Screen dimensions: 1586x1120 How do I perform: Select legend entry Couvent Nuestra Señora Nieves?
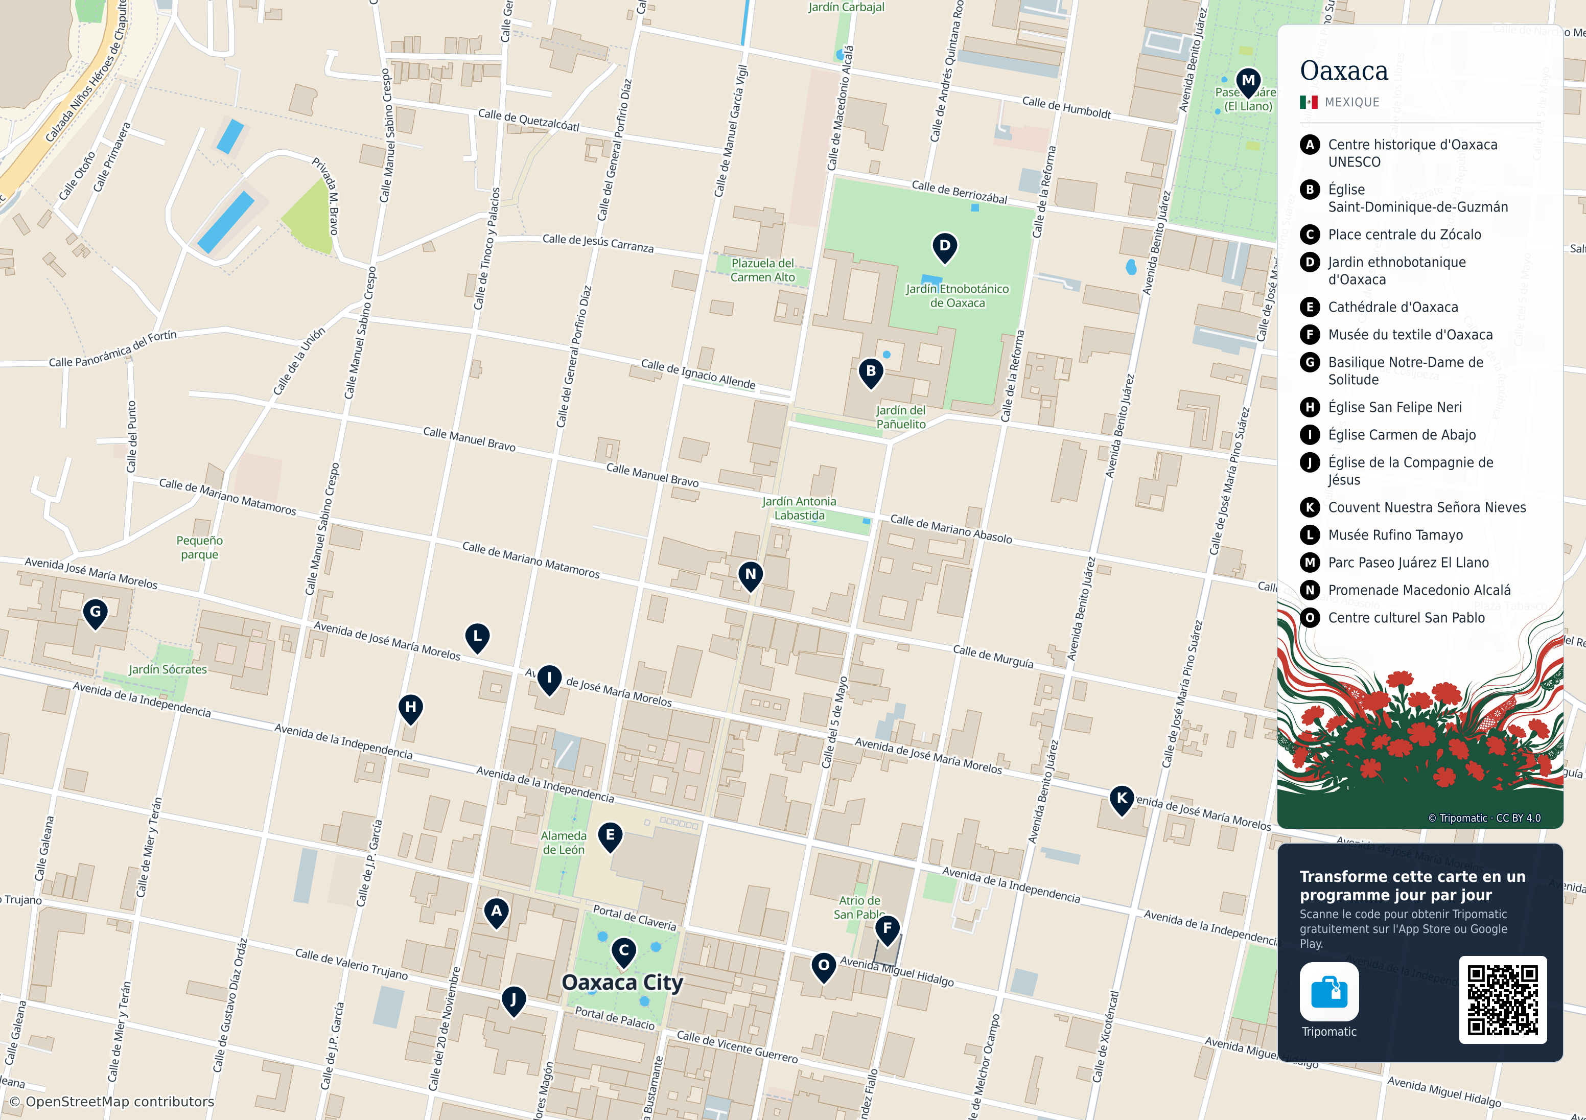click(x=1413, y=508)
